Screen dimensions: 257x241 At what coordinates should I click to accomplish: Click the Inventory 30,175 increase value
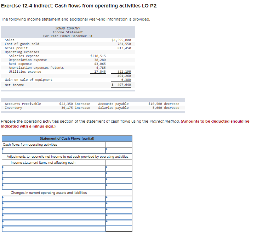[75, 108]
